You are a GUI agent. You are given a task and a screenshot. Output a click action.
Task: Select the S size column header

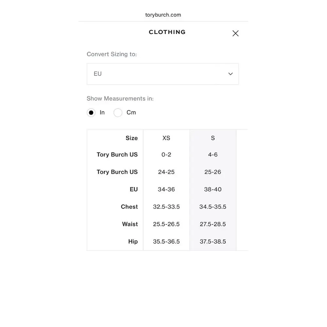213,138
